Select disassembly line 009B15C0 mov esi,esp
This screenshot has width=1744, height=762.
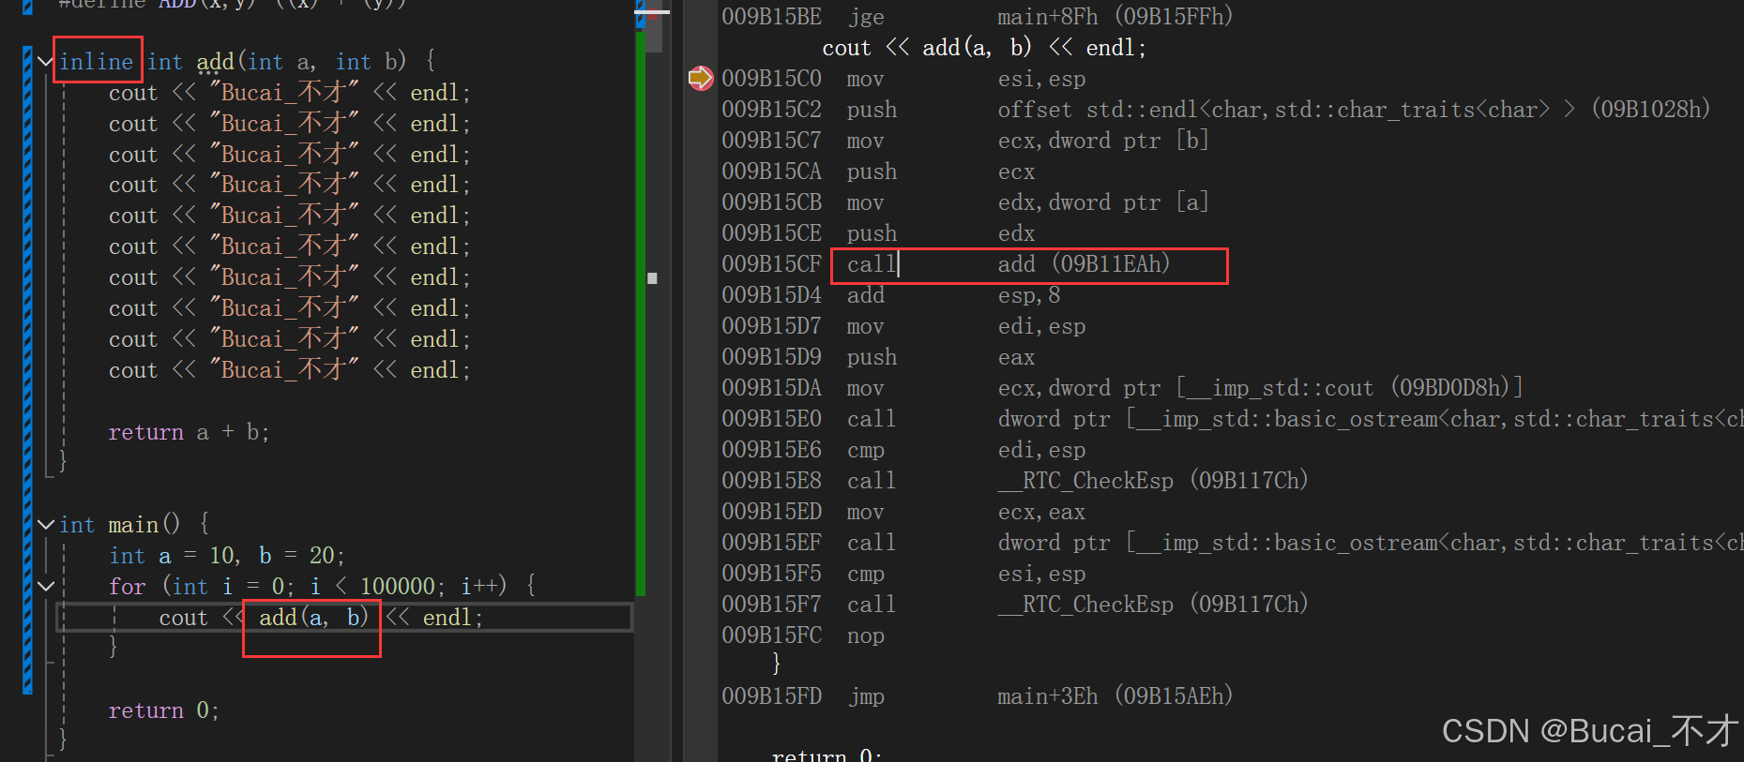pyautogui.click(x=903, y=79)
